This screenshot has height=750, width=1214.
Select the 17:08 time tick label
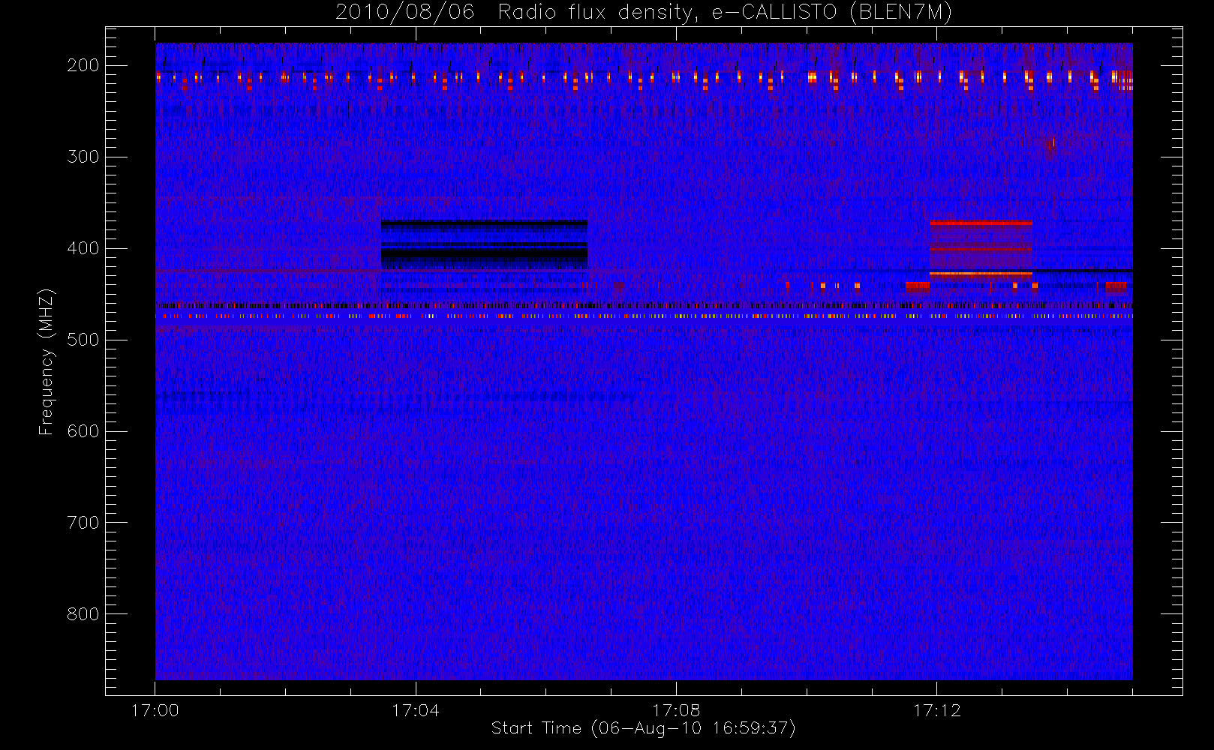point(676,710)
